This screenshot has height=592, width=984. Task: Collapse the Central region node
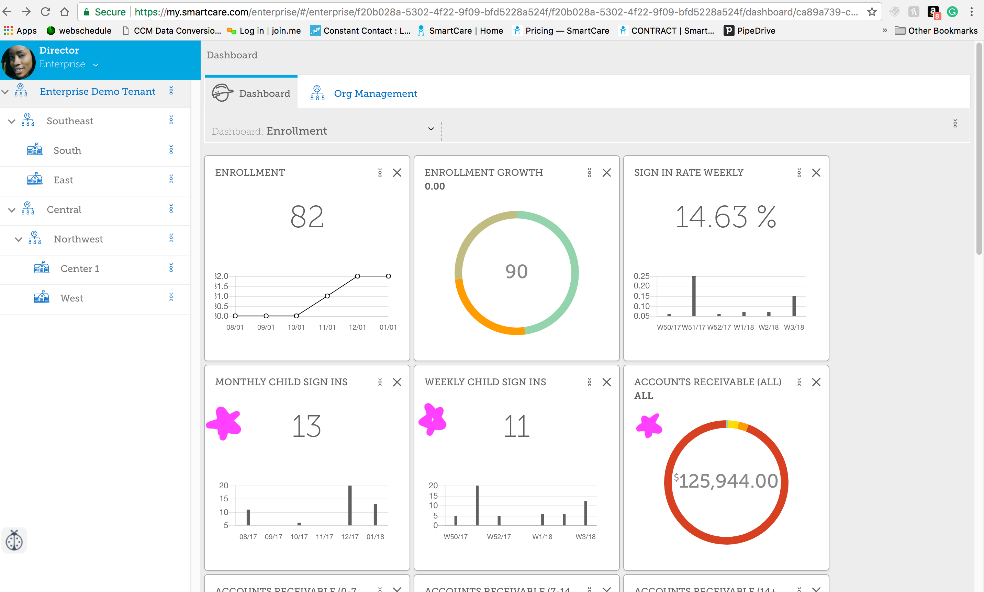click(x=12, y=210)
